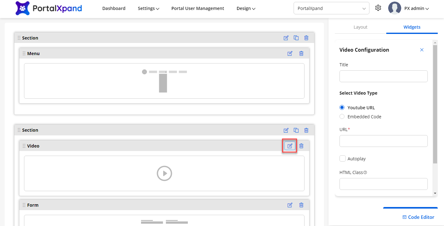
Task: Duplicate the first Section
Action: (x=296, y=38)
